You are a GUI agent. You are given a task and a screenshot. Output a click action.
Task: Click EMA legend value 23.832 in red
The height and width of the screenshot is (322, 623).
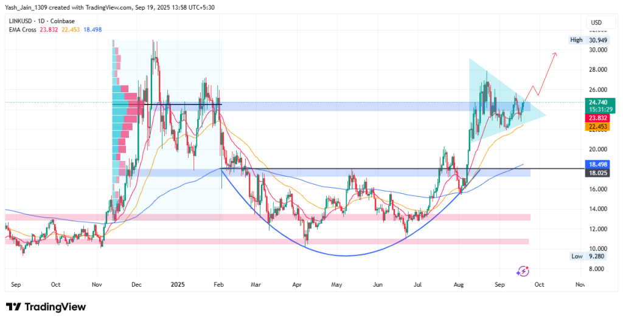pyautogui.click(x=49, y=30)
